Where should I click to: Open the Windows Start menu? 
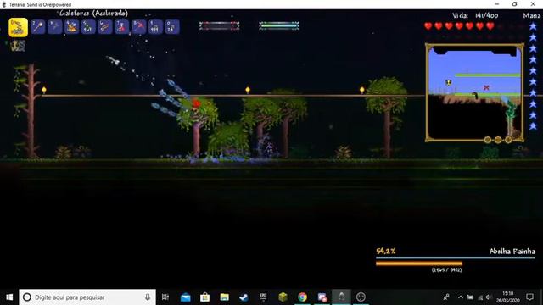click(x=9, y=297)
